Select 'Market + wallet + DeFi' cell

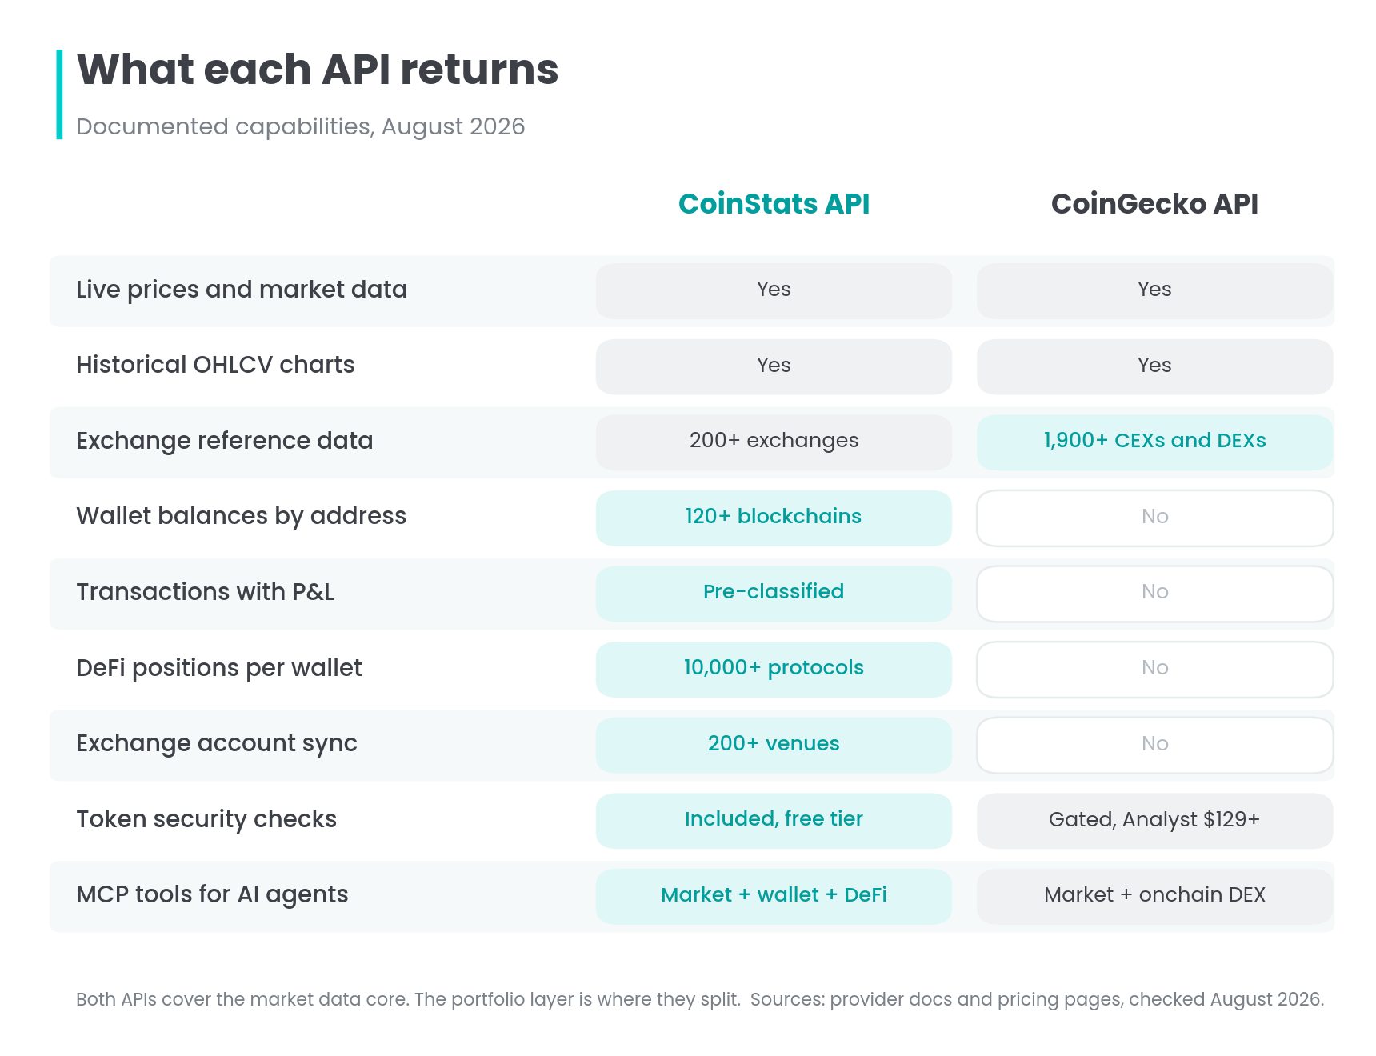click(774, 896)
